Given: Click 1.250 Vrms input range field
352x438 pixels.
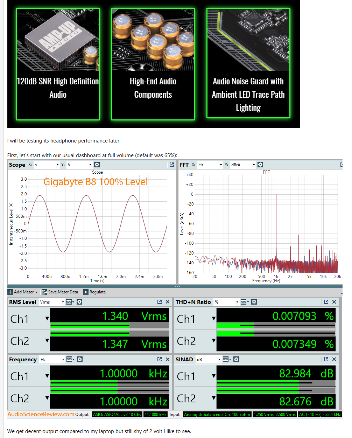Looking at the screenshot, I should (275, 415).
